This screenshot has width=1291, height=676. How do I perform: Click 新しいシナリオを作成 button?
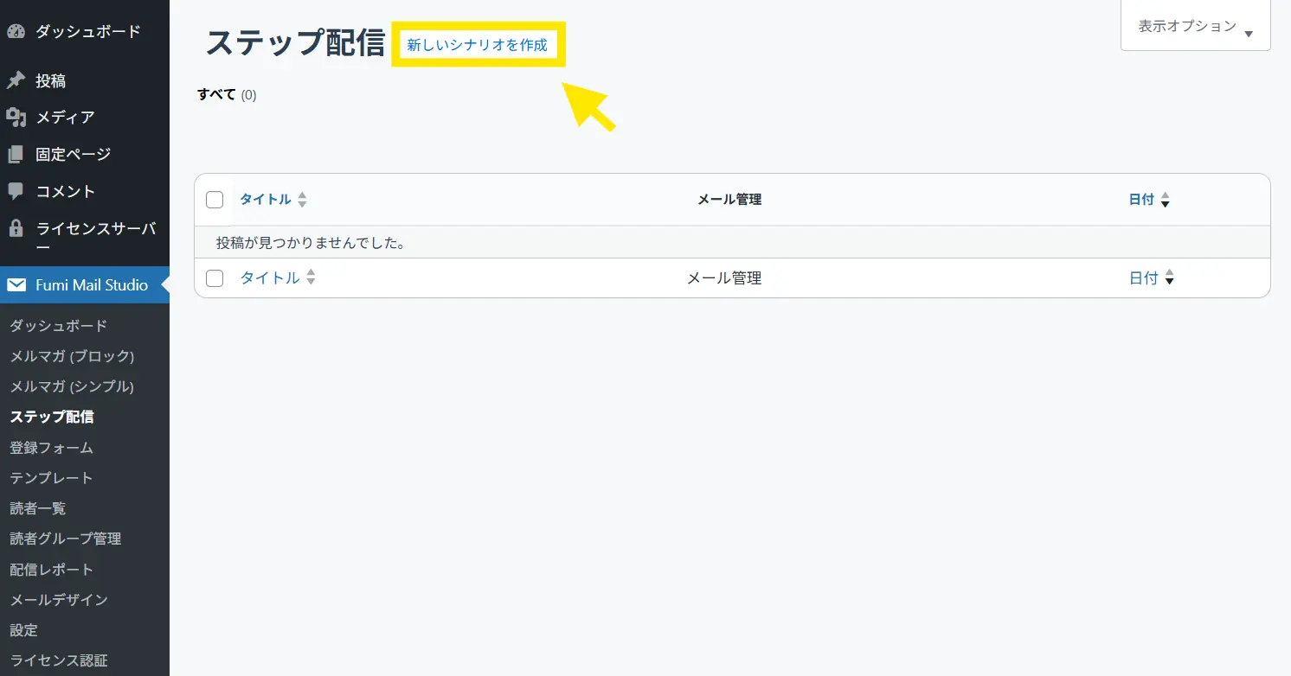(478, 45)
